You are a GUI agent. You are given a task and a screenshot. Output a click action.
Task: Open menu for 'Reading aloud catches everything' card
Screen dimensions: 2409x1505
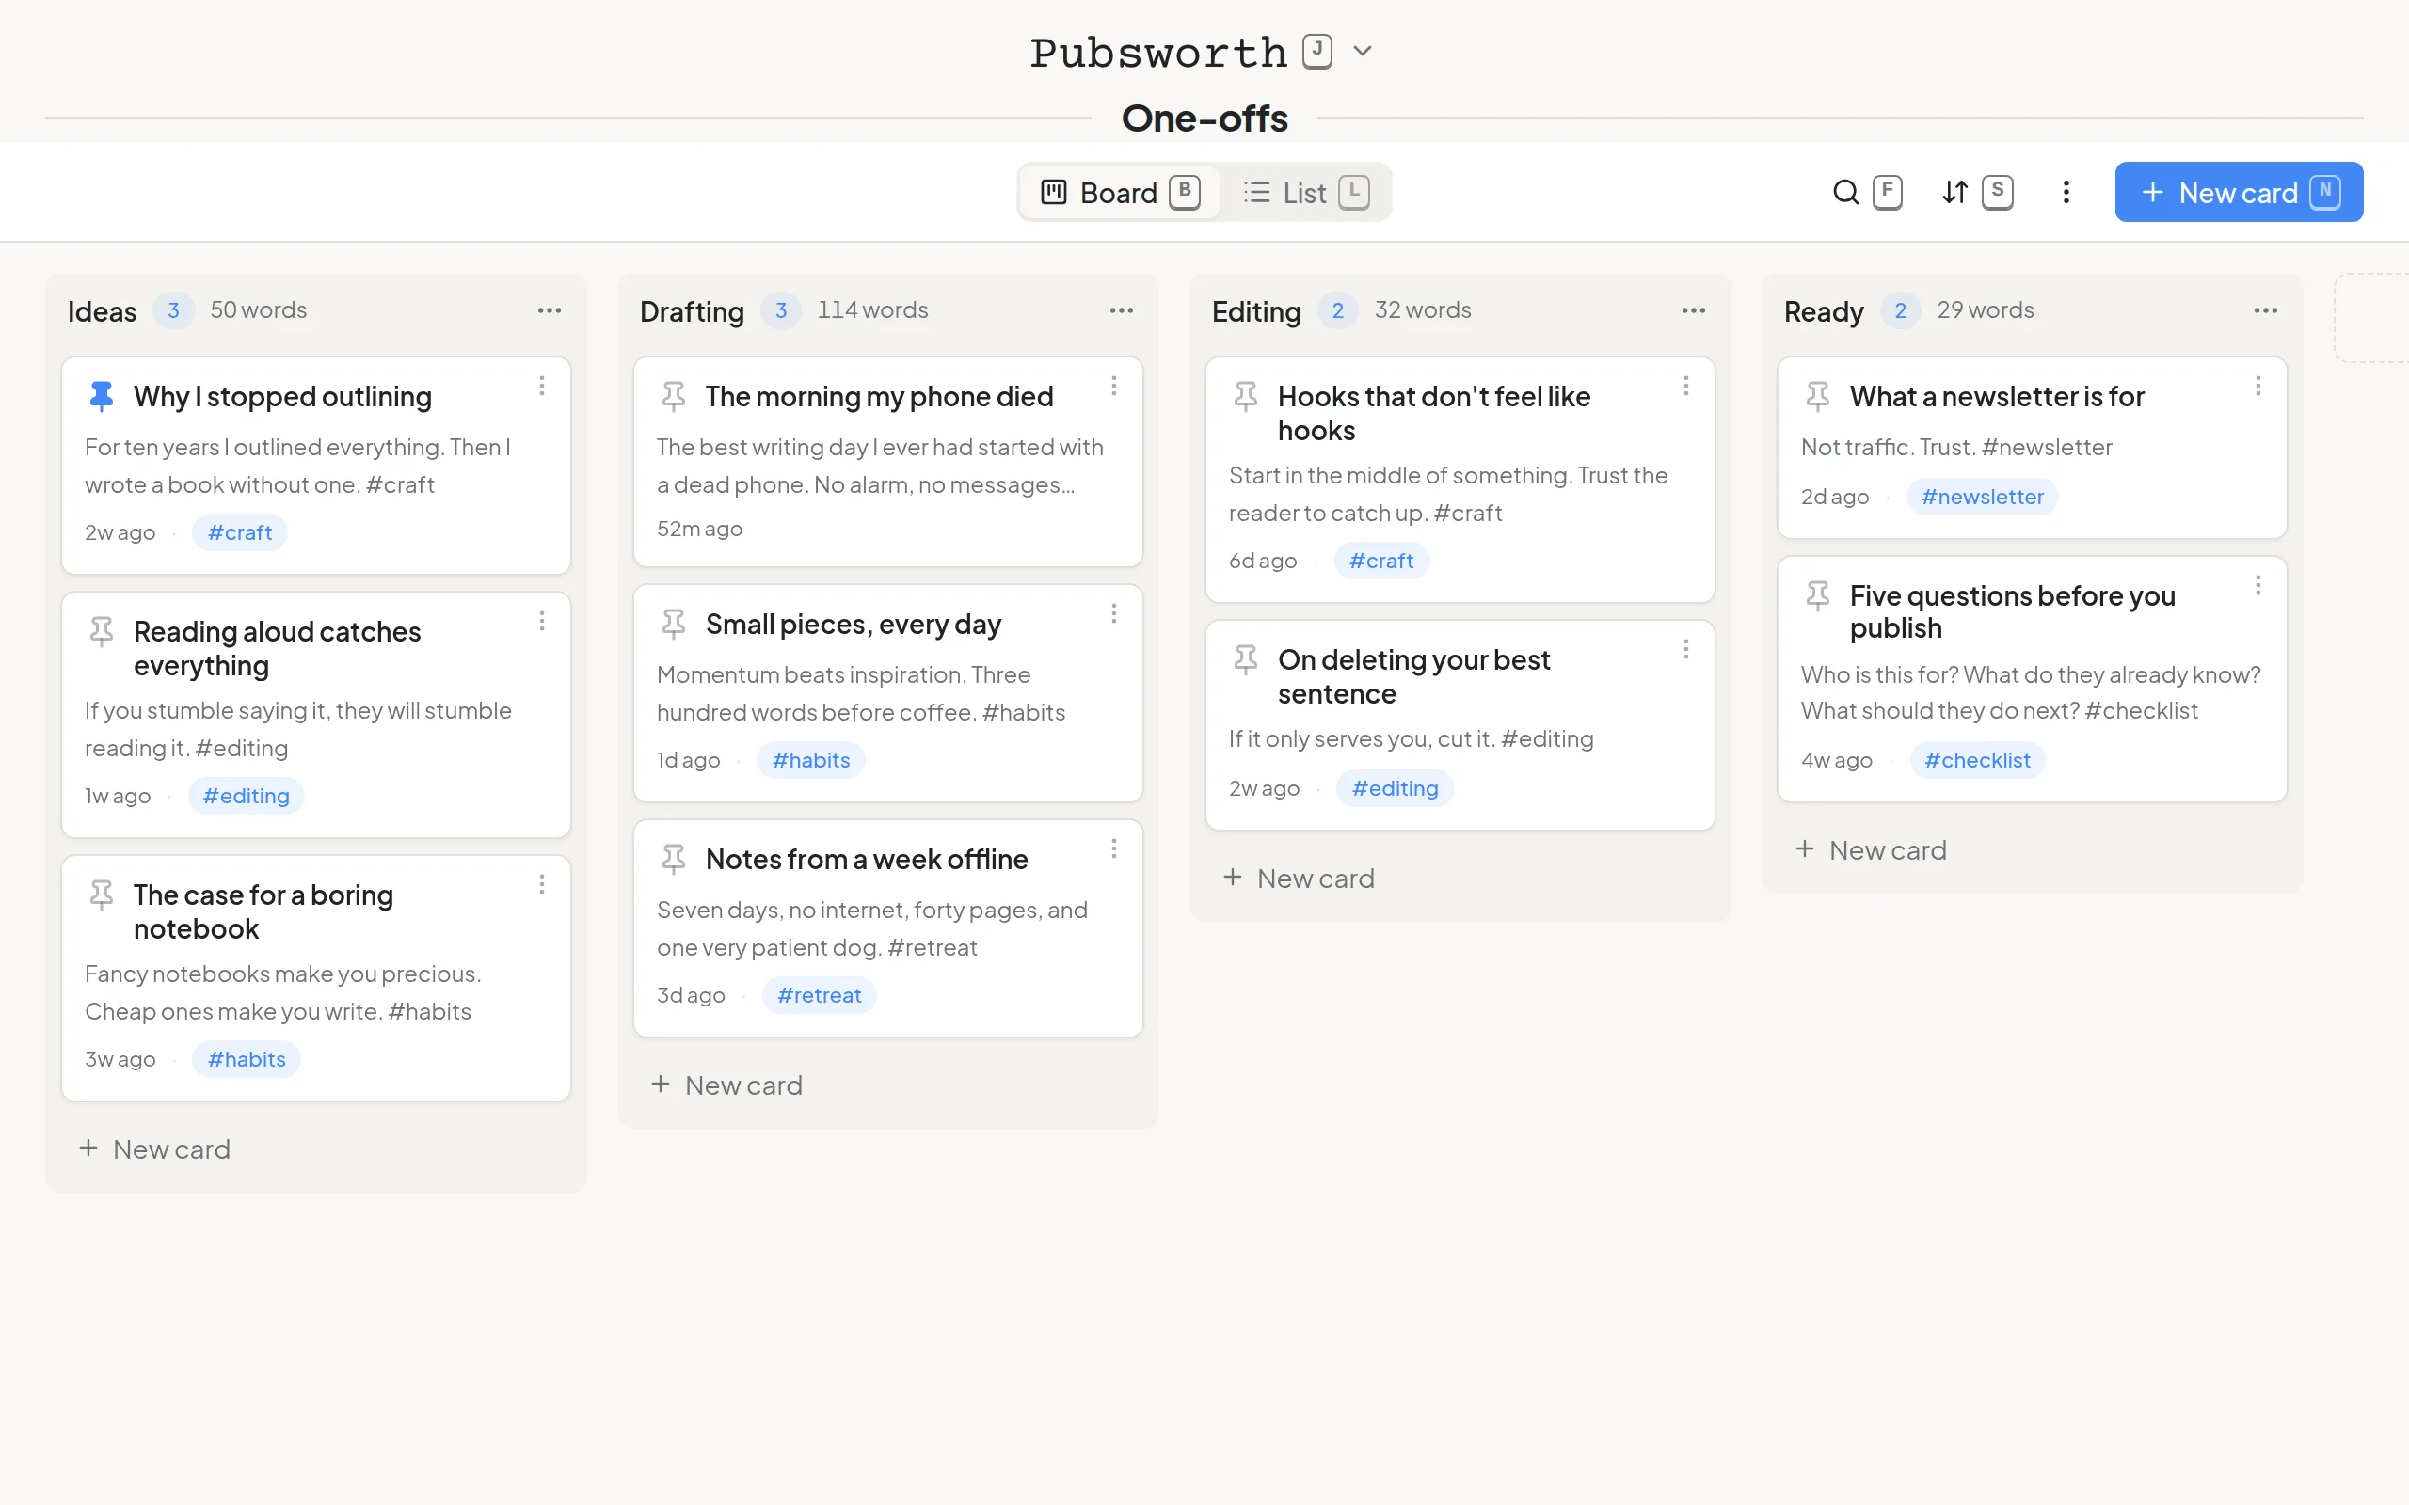541,622
